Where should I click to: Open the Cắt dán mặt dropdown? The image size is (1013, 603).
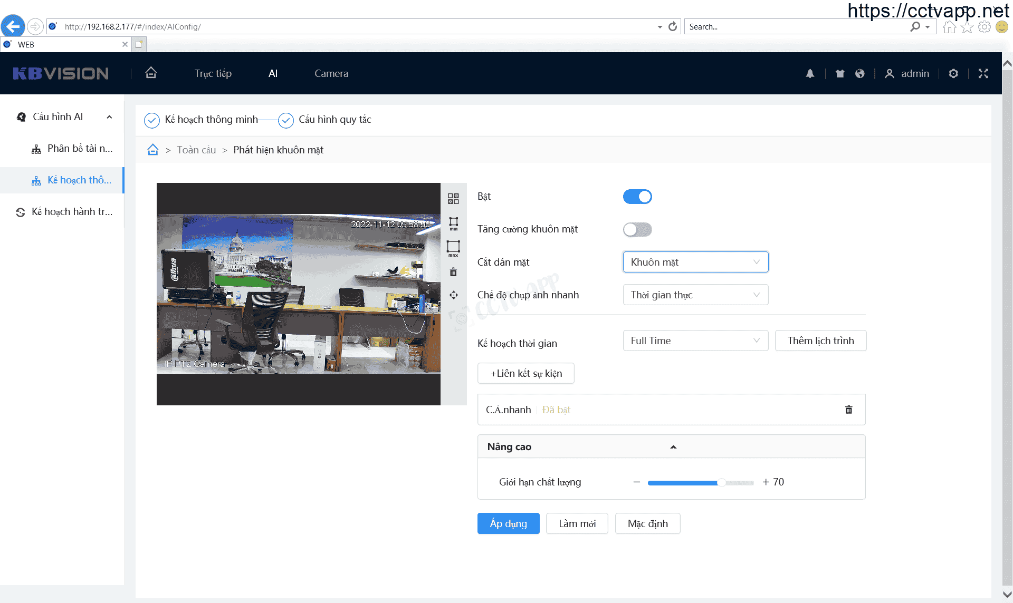695,262
